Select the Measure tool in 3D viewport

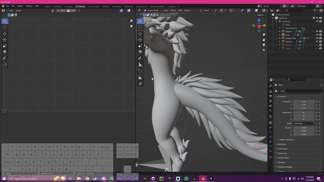click(x=140, y=64)
